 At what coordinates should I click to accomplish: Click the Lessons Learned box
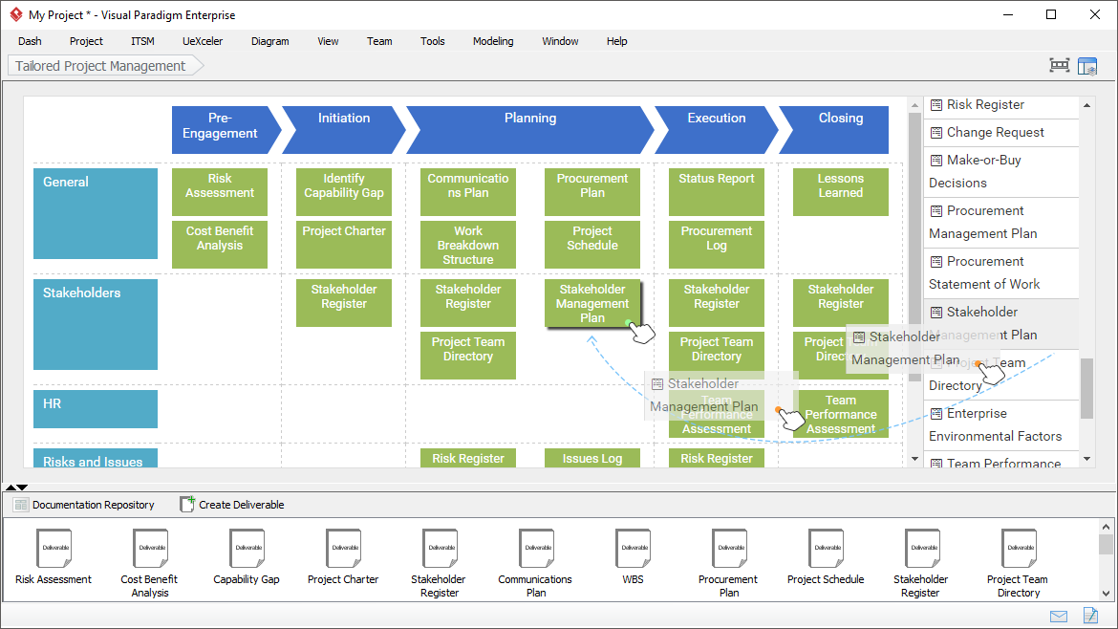(841, 192)
